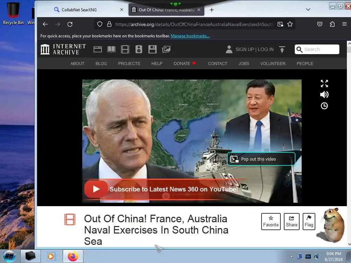The height and width of the screenshot is (263, 351).
Task: Reload the page
Action: [70, 24]
